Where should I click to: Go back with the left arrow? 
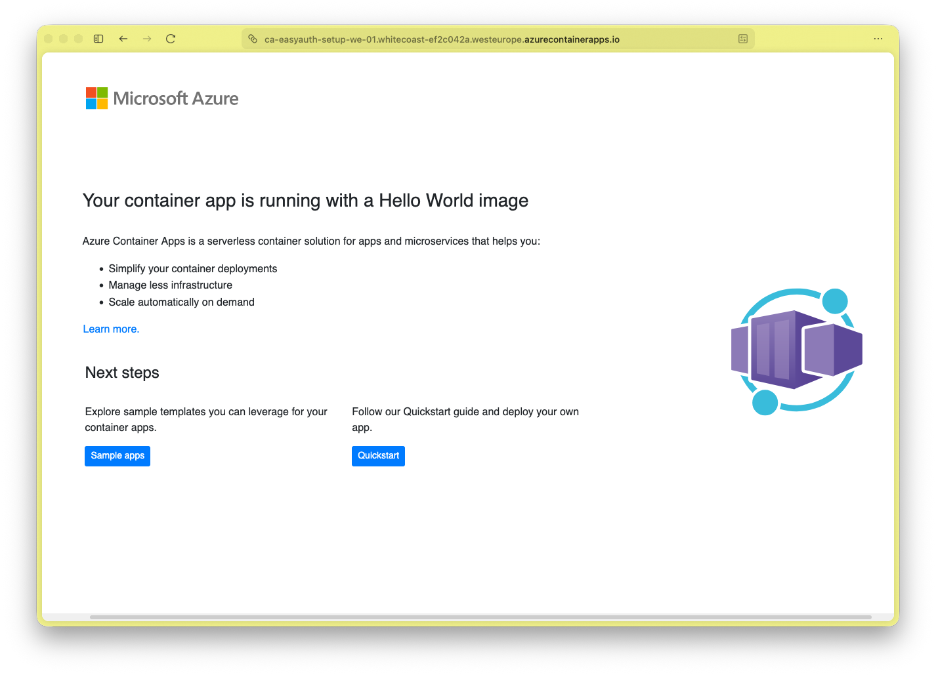[x=123, y=39]
